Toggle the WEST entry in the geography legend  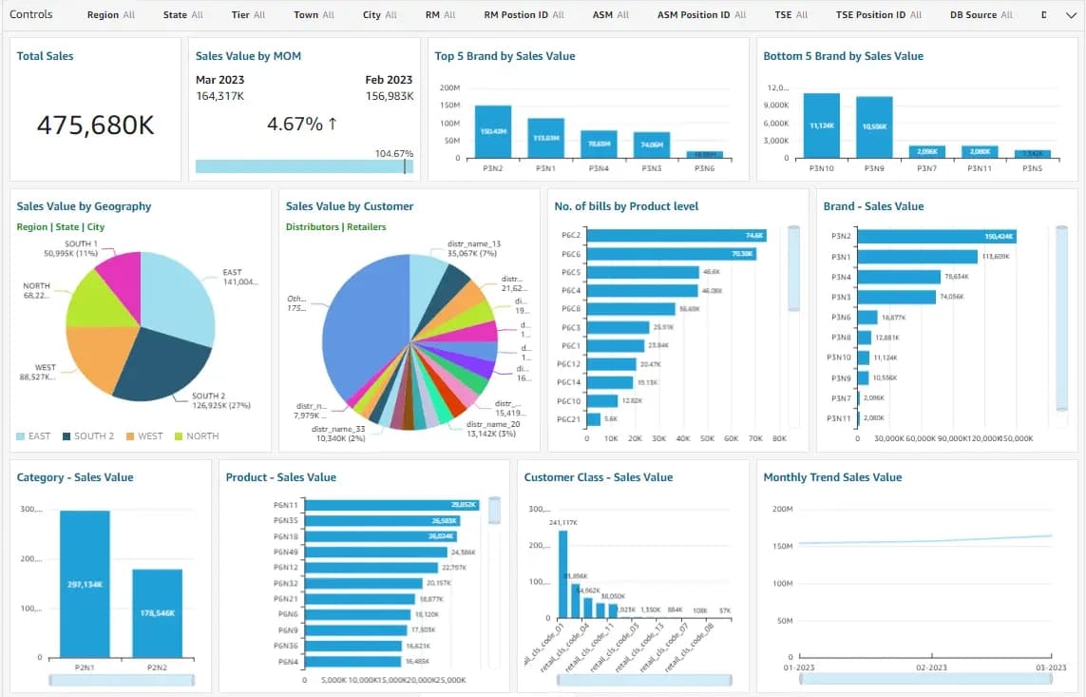tap(143, 436)
